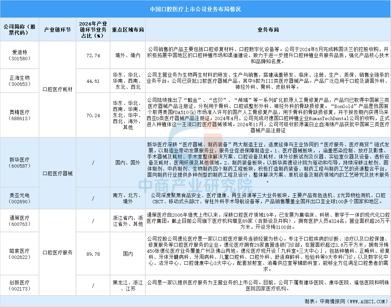Viewport: 391px width, 307px height.
Task: Click the slash value in 新华医疗's row
Action: [x=93, y=163]
